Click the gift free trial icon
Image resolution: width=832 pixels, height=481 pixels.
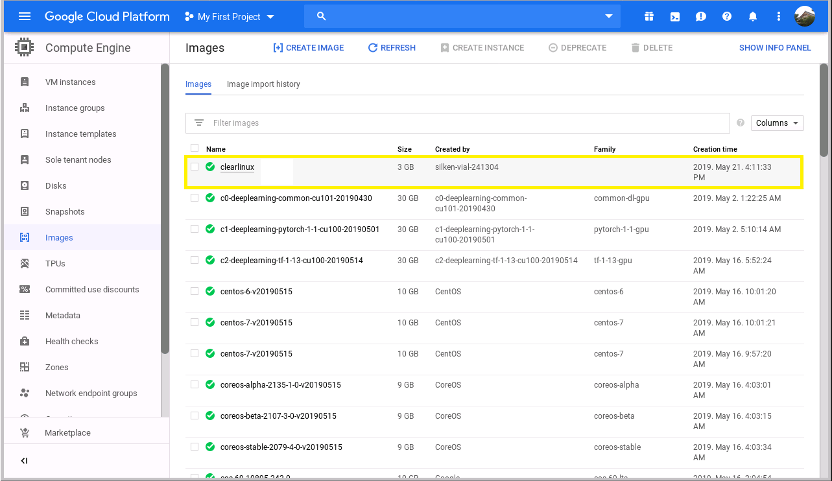649,17
